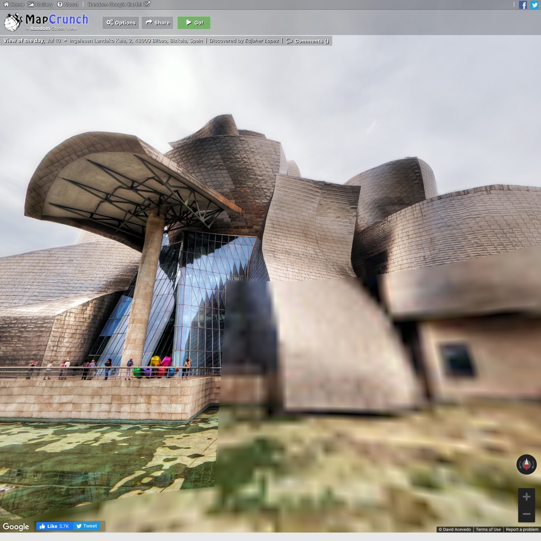Click the Share button
Viewport: 541px width, 541px height.
(157, 23)
